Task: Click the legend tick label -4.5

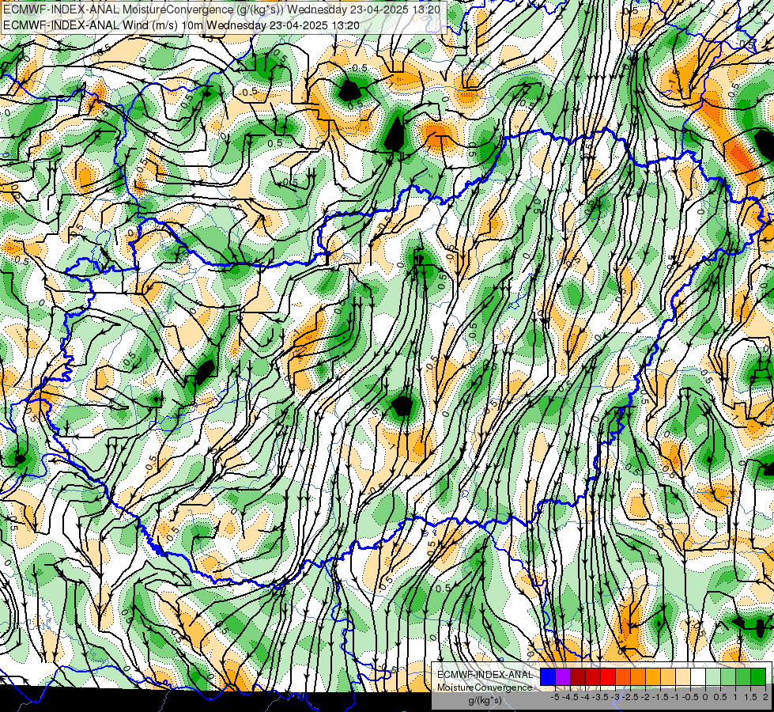Action: 571,697
